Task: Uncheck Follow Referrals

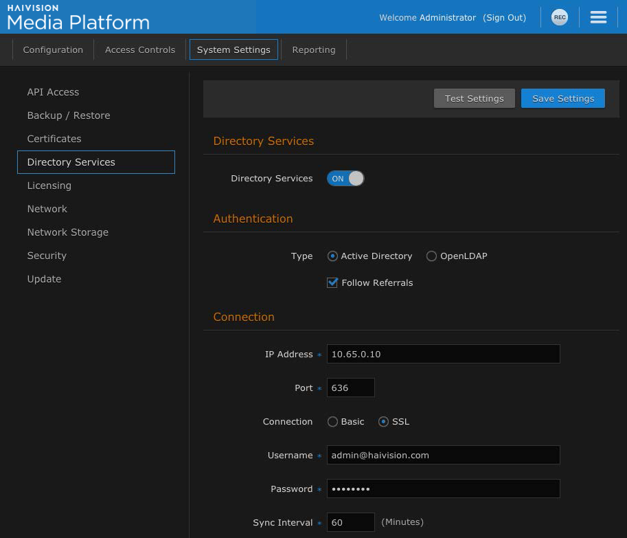Action: (332, 282)
